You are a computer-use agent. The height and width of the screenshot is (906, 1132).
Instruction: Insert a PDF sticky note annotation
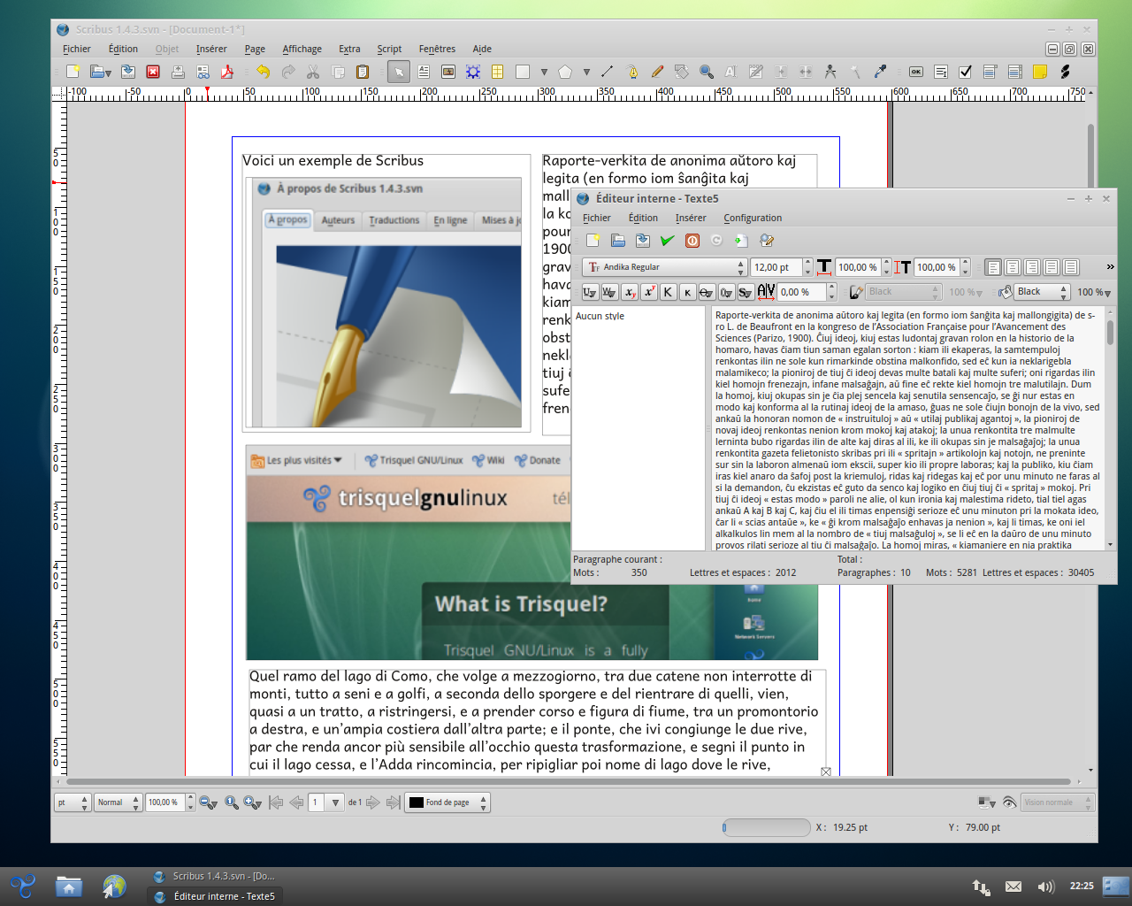click(x=1040, y=72)
